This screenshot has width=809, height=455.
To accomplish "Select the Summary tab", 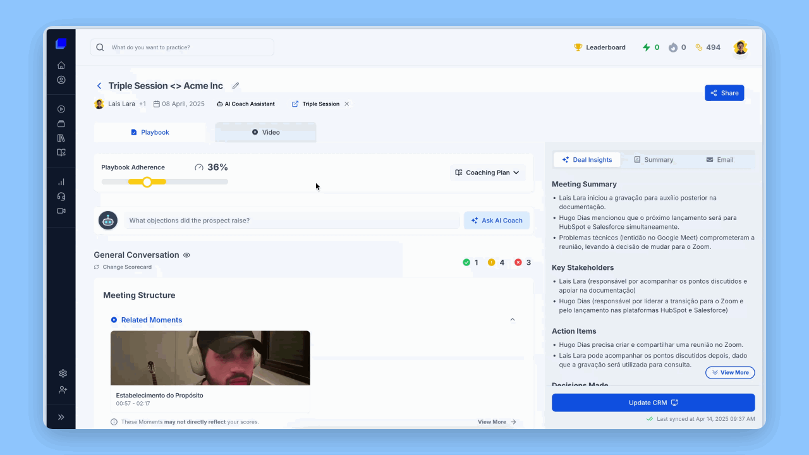I will pyautogui.click(x=654, y=160).
